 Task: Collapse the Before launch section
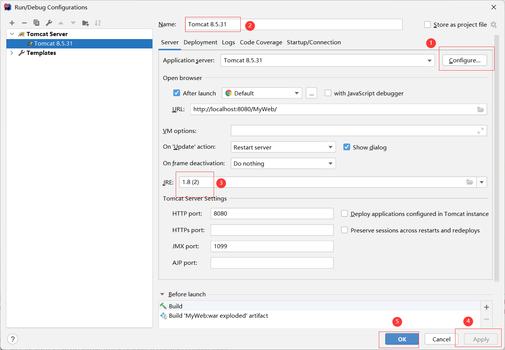[162, 294]
